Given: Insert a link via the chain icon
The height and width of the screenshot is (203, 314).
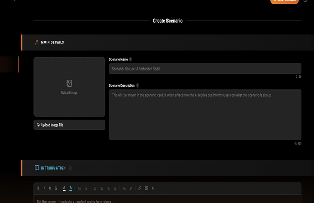Looking at the screenshot, I should point(140,188).
